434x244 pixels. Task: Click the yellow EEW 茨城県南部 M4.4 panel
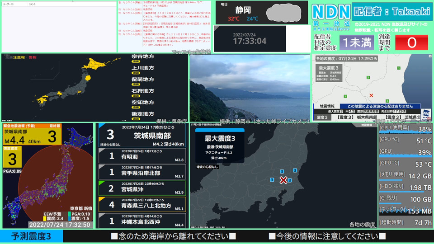(32, 134)
